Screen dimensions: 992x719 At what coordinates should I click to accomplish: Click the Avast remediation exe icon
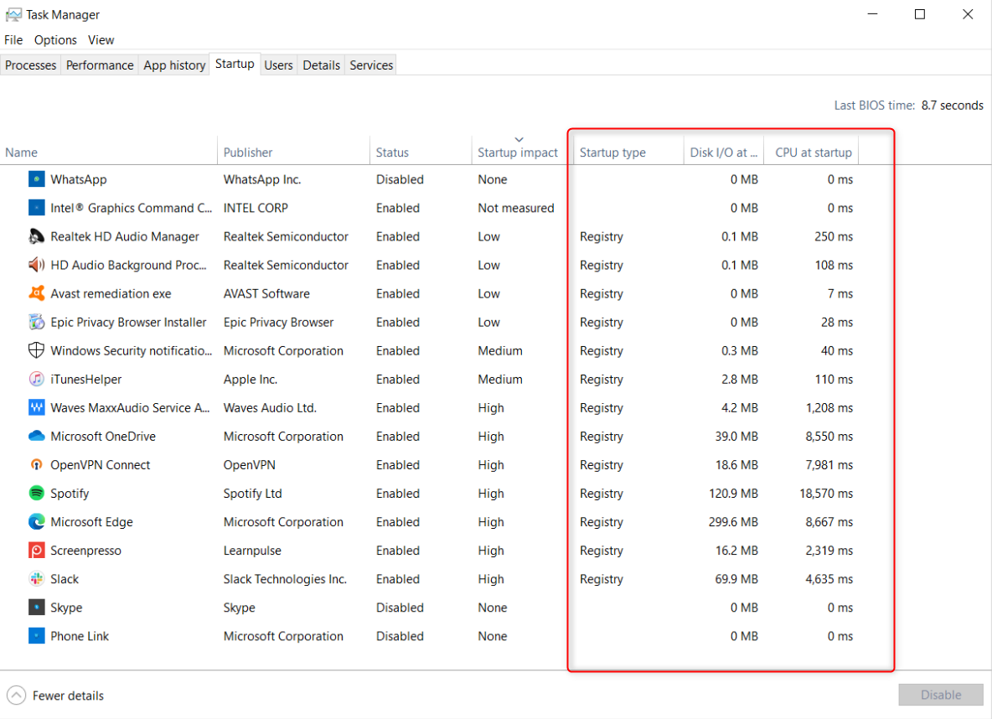click(37, 293)
